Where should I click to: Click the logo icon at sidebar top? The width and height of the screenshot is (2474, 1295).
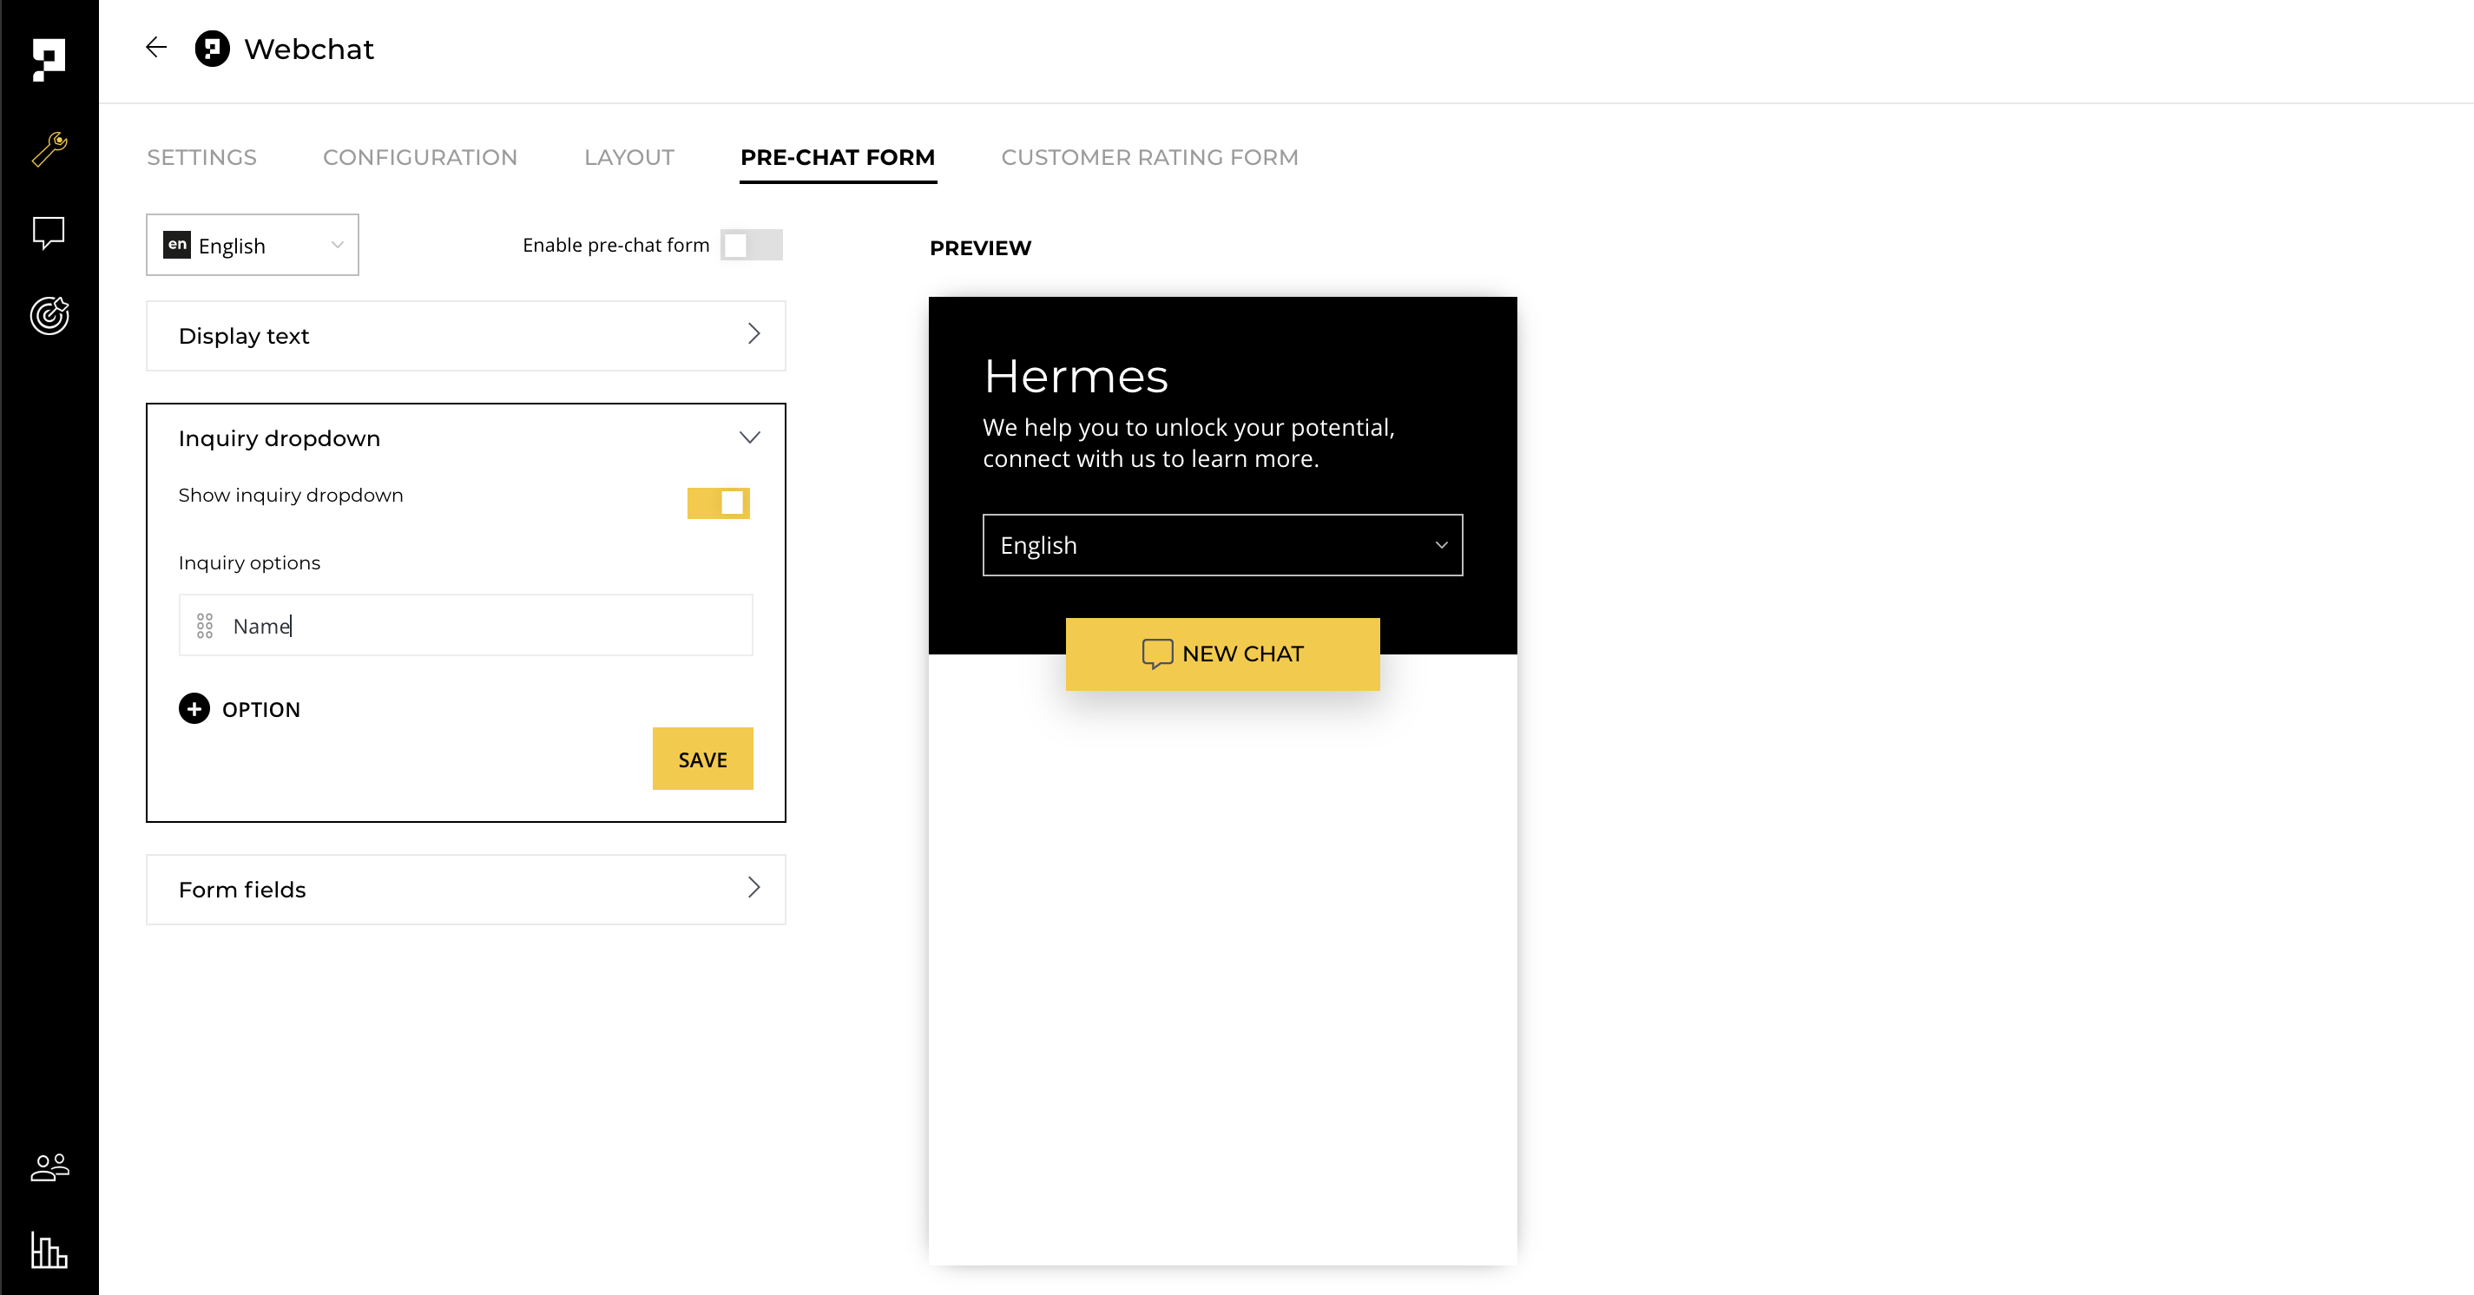tap(48, 60)
